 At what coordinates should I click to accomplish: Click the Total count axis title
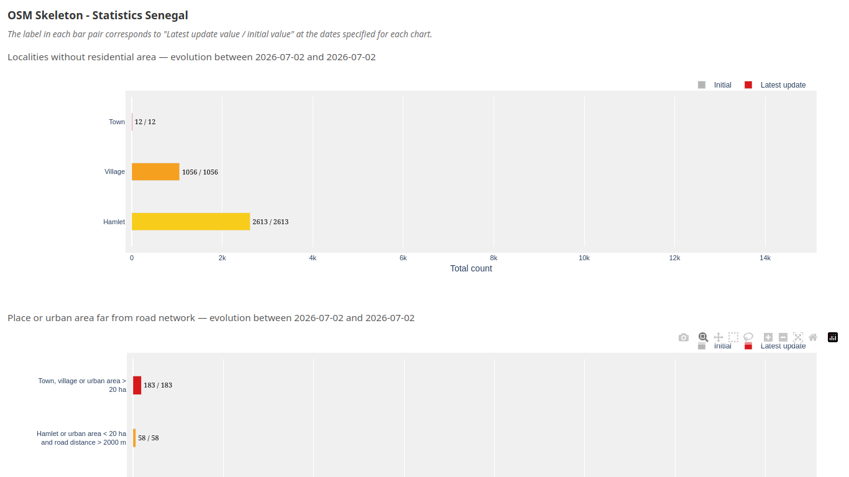point(471,268)
